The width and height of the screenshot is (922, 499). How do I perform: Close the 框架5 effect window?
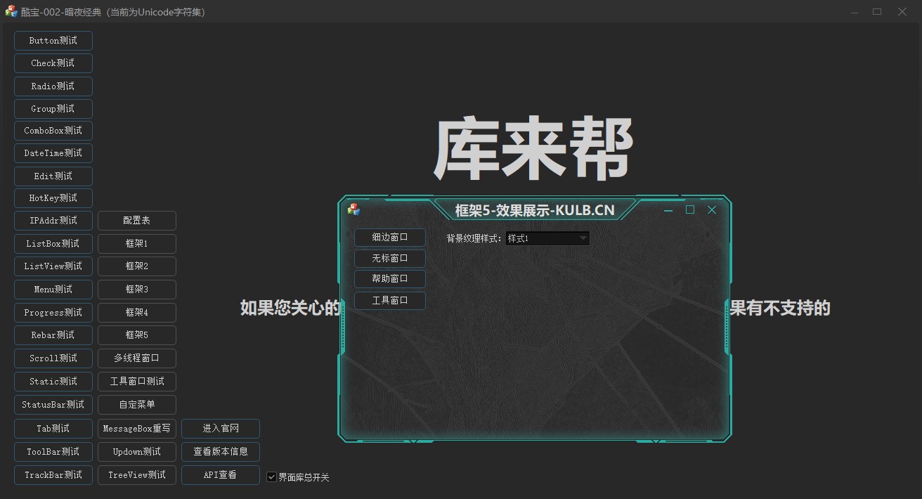tap(712, 209)
